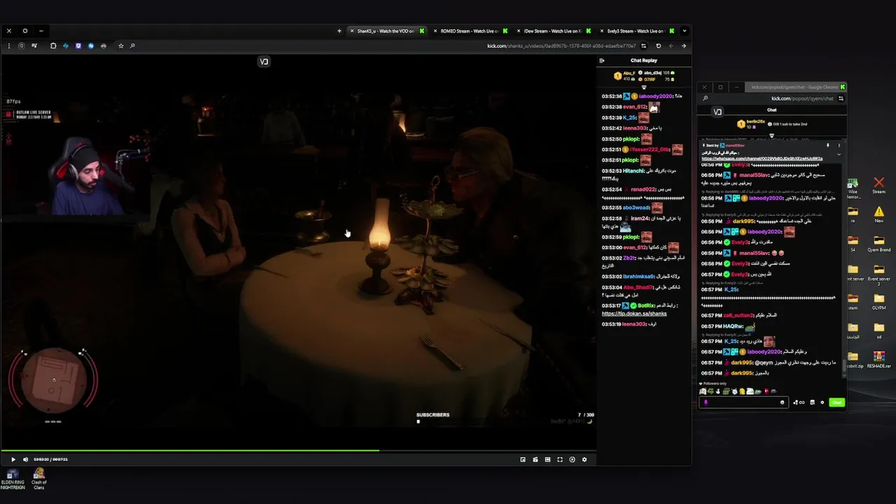Viewport: 896px width, 504px height.
Task: Open the Qyem Brand desktop folder
Action: point(878,243)
